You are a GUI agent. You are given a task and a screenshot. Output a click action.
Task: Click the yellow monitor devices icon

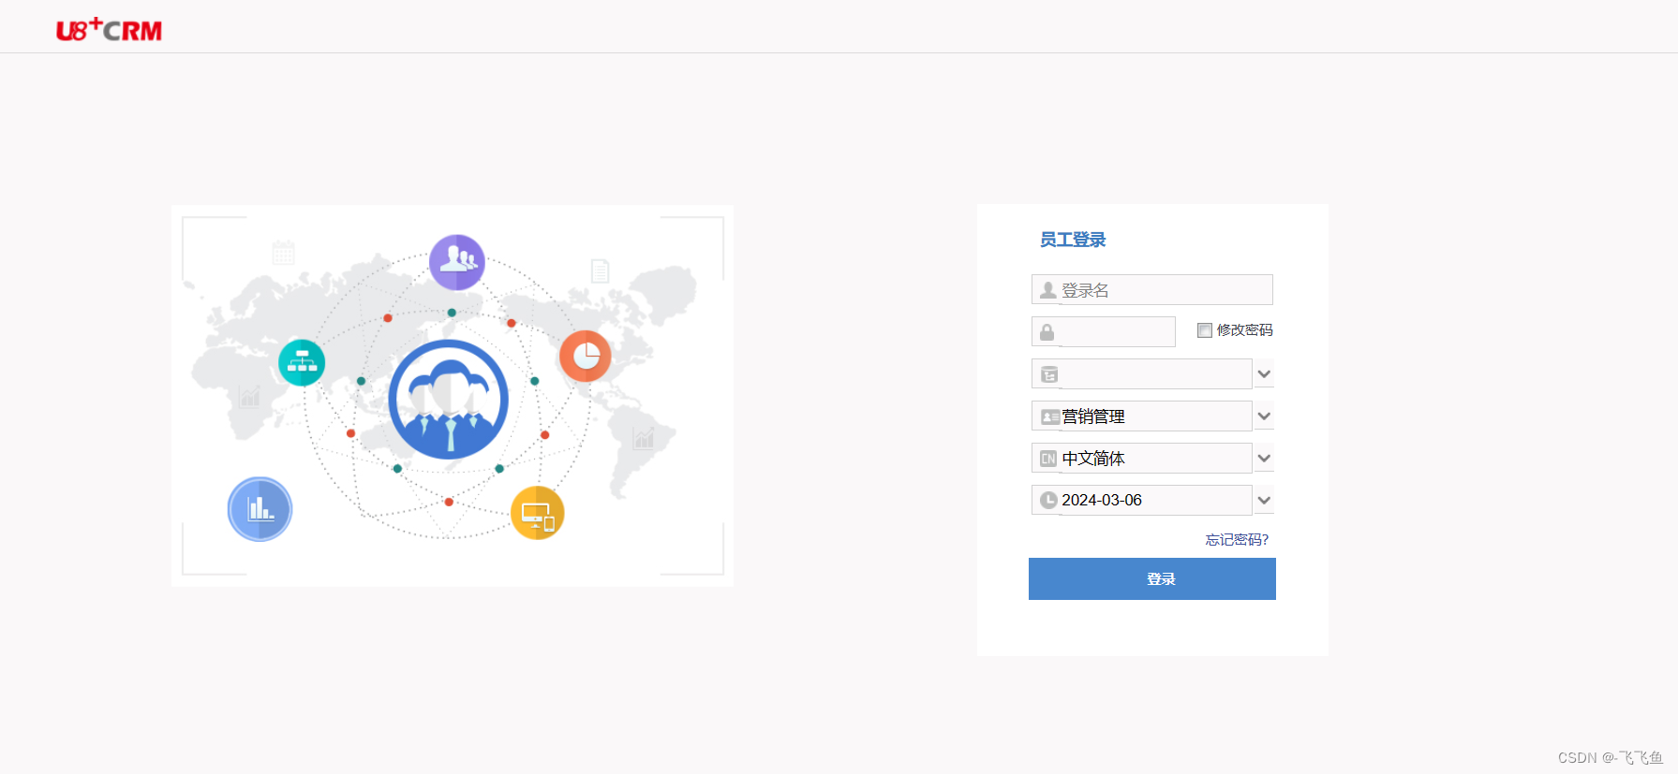click(x=538, y=513)
